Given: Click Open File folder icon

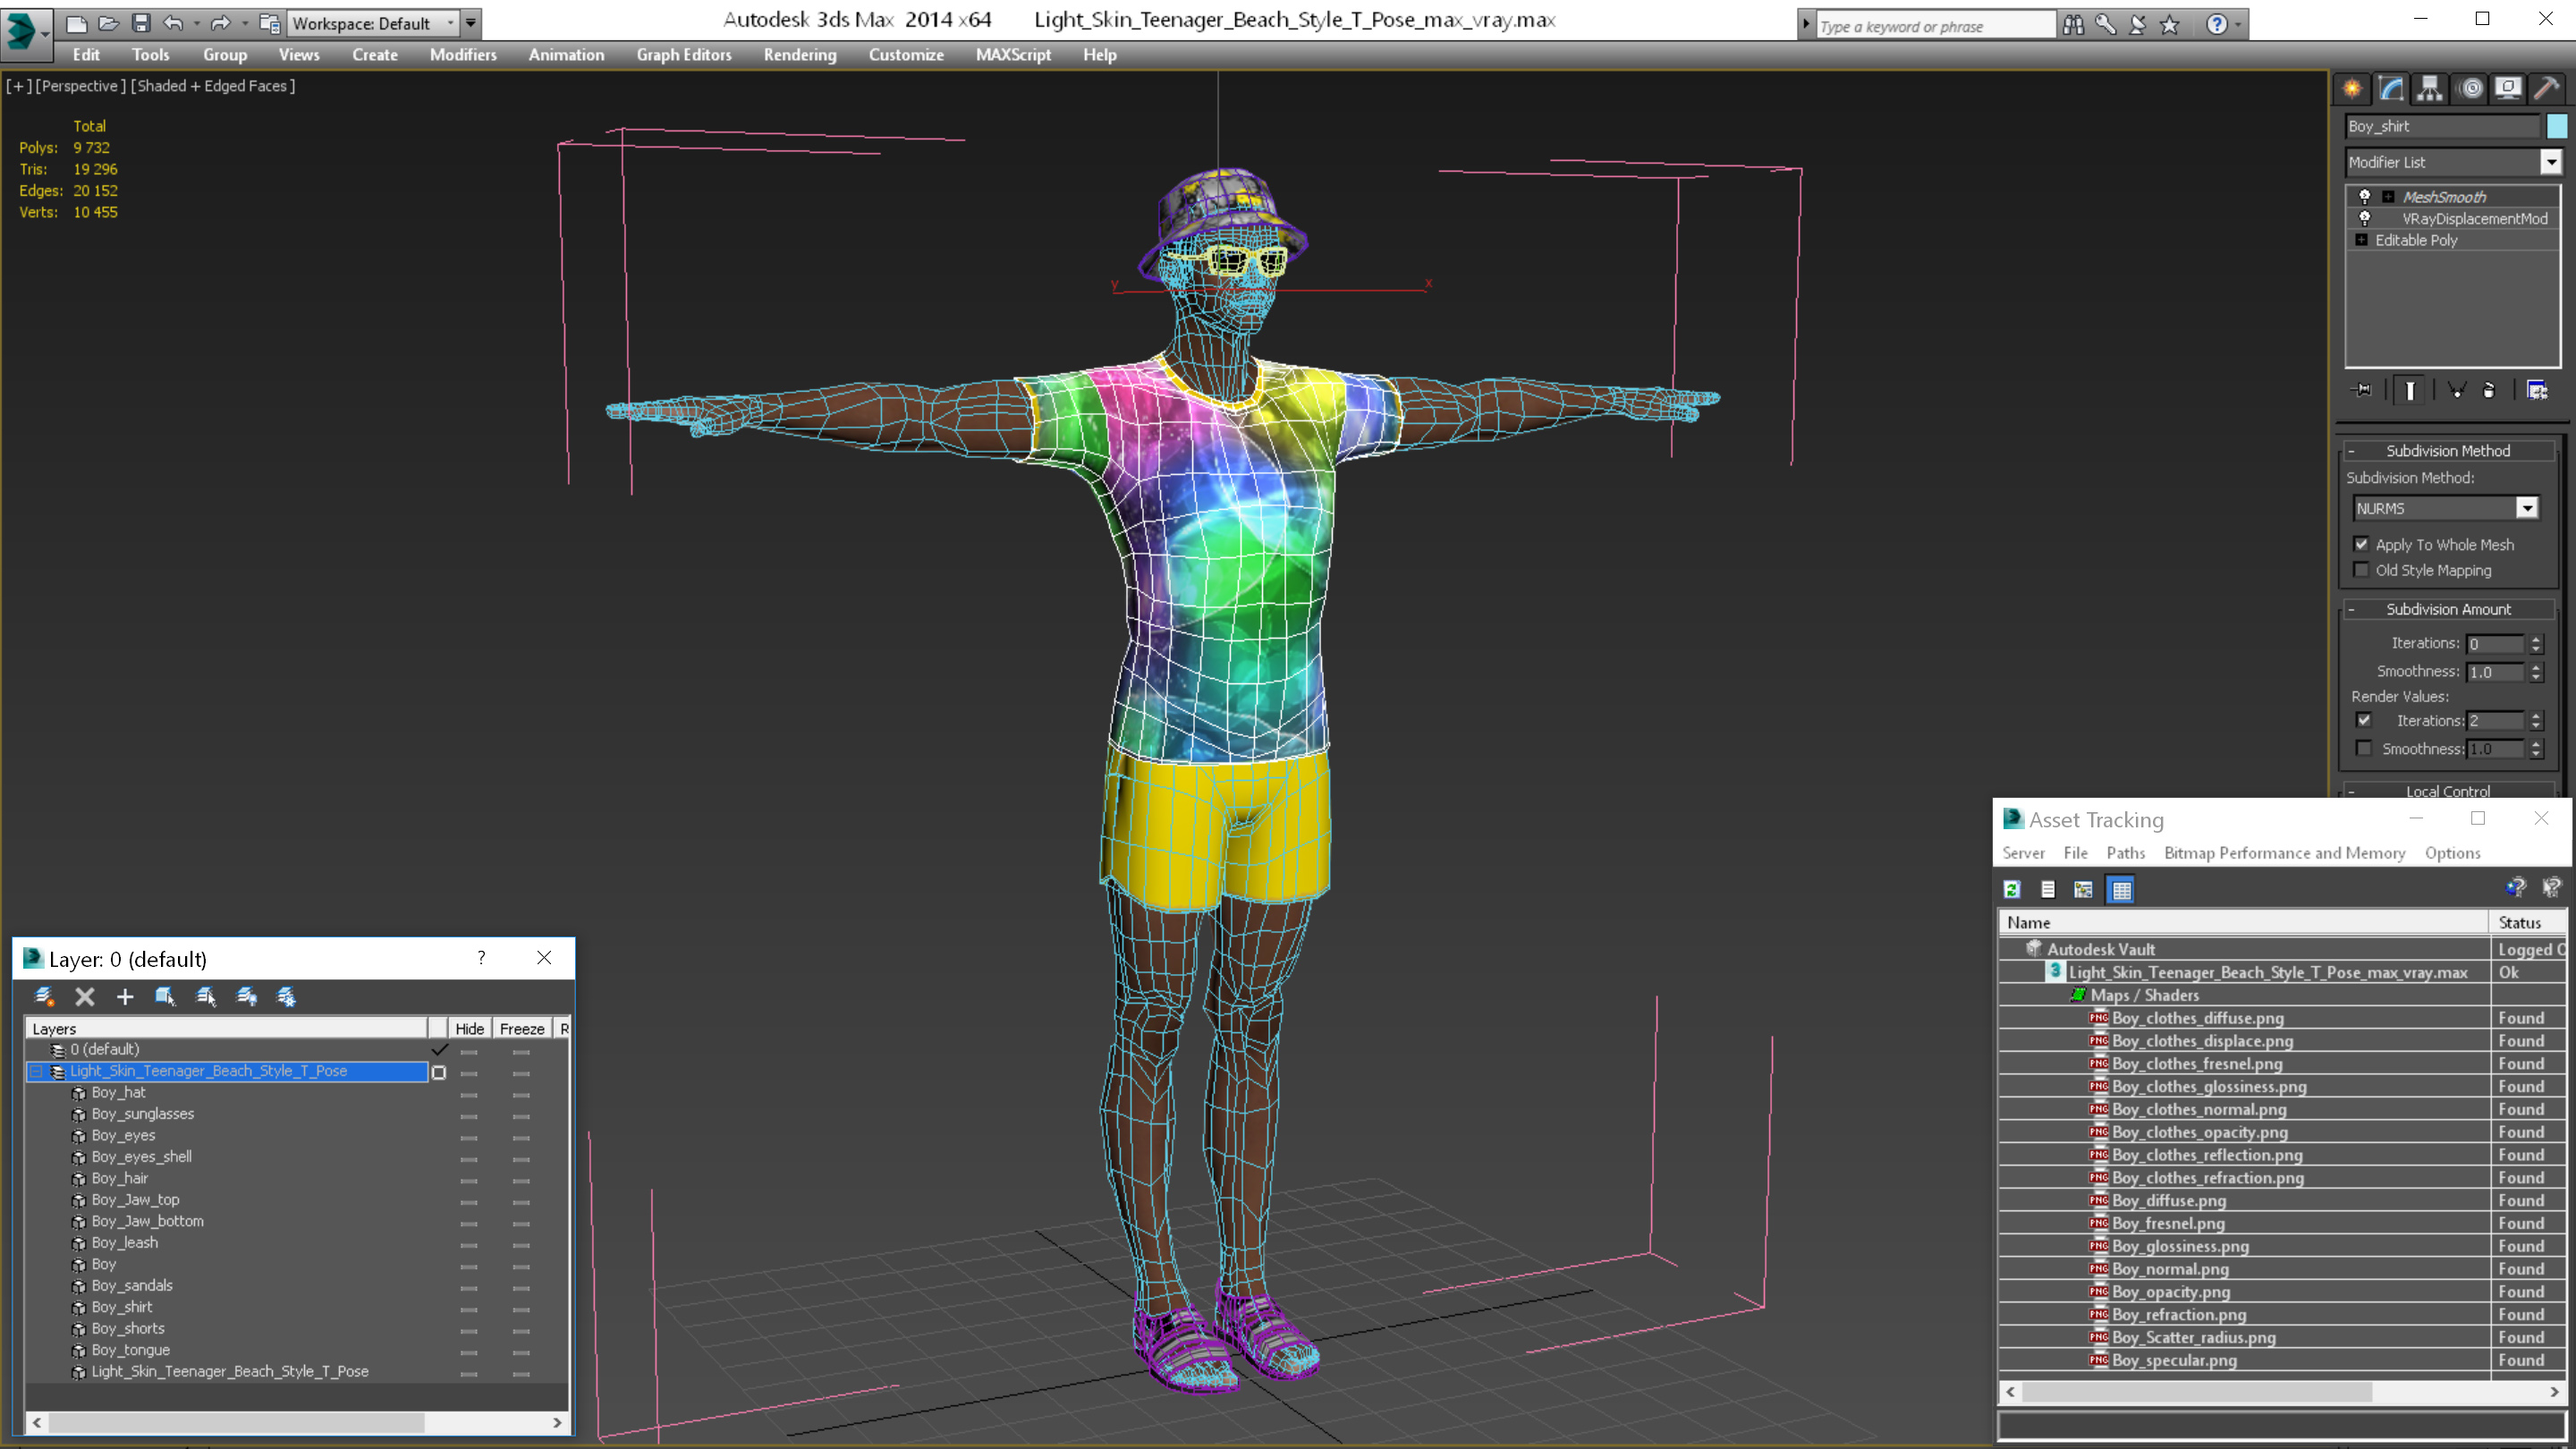Looking at the screenshot, I should [109, 23].
